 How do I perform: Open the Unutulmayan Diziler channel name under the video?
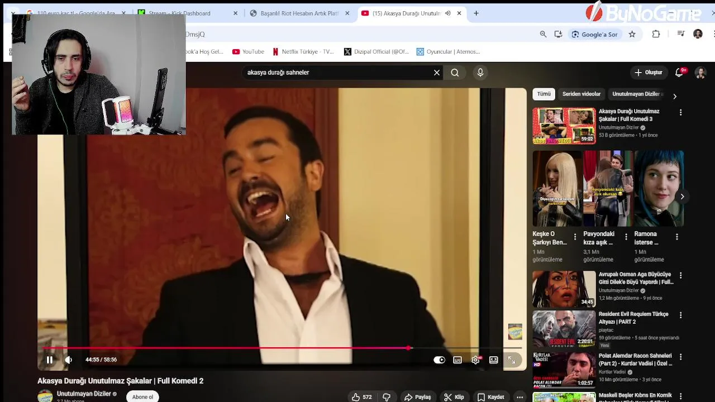click(84, 394)
